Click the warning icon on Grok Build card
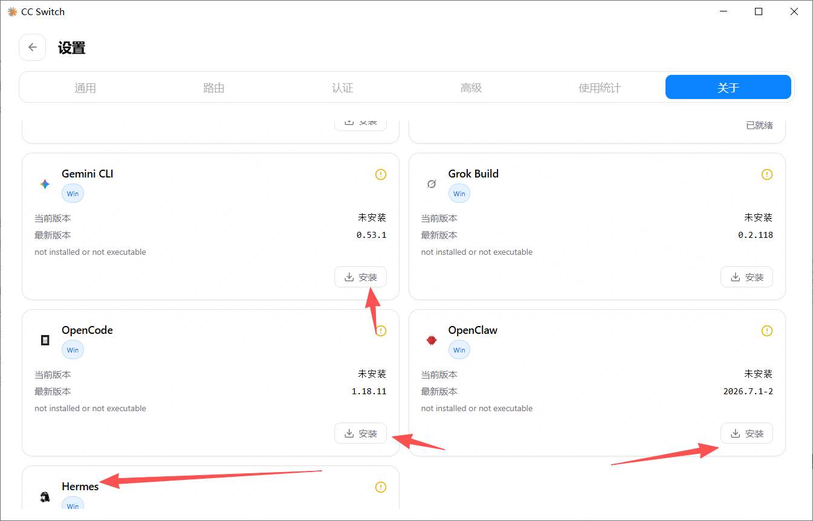The width and height of the screenshot is (813, 521). pos(767,174)
